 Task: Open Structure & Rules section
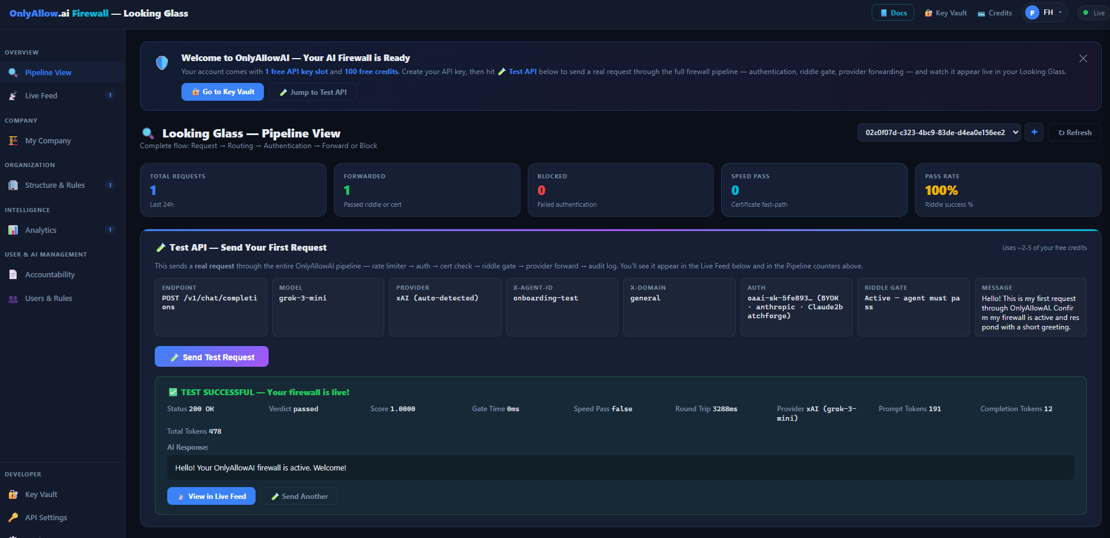pyautogui.click(x=62, y=185)
